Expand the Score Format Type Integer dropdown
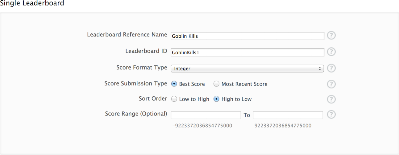The image size is (399, 155). [x=247, y=69]
